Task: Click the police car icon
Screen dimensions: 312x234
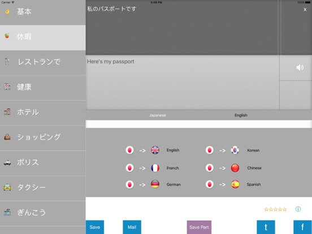Action: point(7,163)
